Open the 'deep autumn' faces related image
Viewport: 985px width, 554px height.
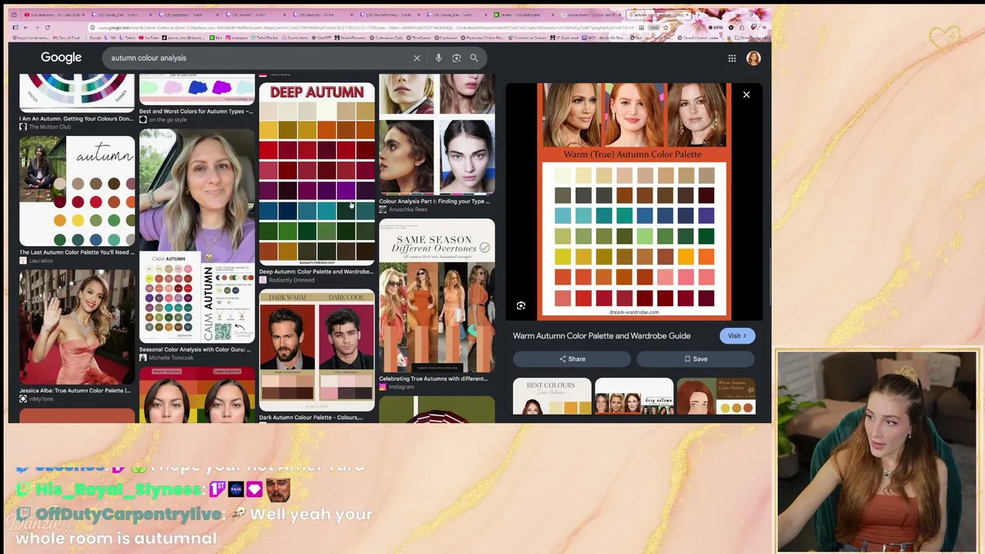click(x=634, y=396)
